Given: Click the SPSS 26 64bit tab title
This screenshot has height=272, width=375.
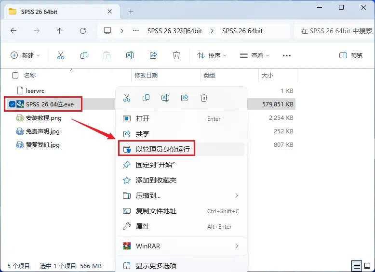Looking at the screenshot, I should [x=39, y=12].
